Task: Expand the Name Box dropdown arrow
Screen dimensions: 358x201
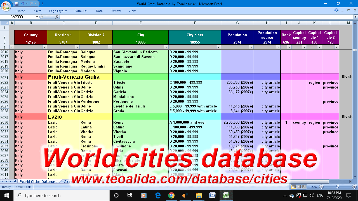Action: (x=37, y=17)
